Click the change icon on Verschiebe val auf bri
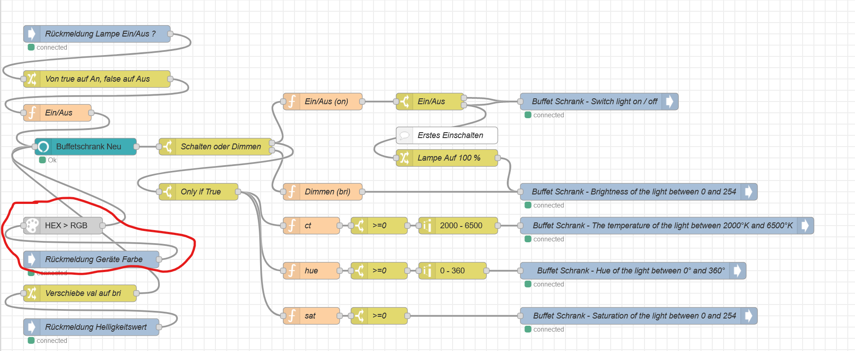855x351 pixels. (x=31, y=293)
